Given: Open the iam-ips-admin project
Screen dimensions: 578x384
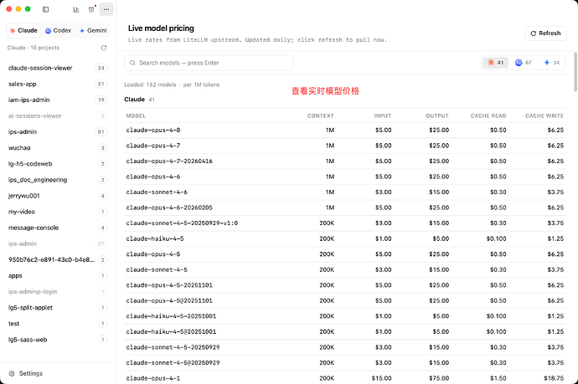Looking at the screenshot, I should click(58, 100).
